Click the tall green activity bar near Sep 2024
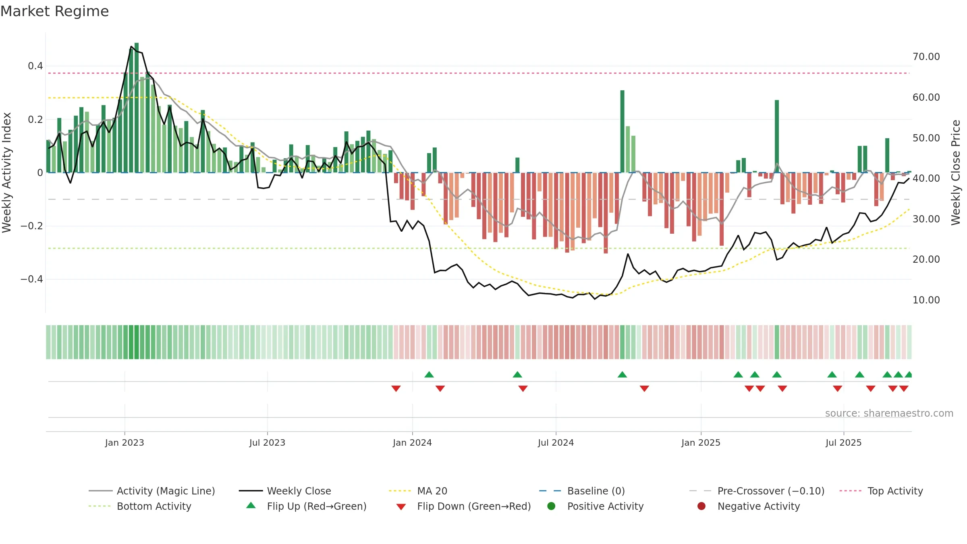Viewport: 967px width, 544px height. (x=622, y=131)
